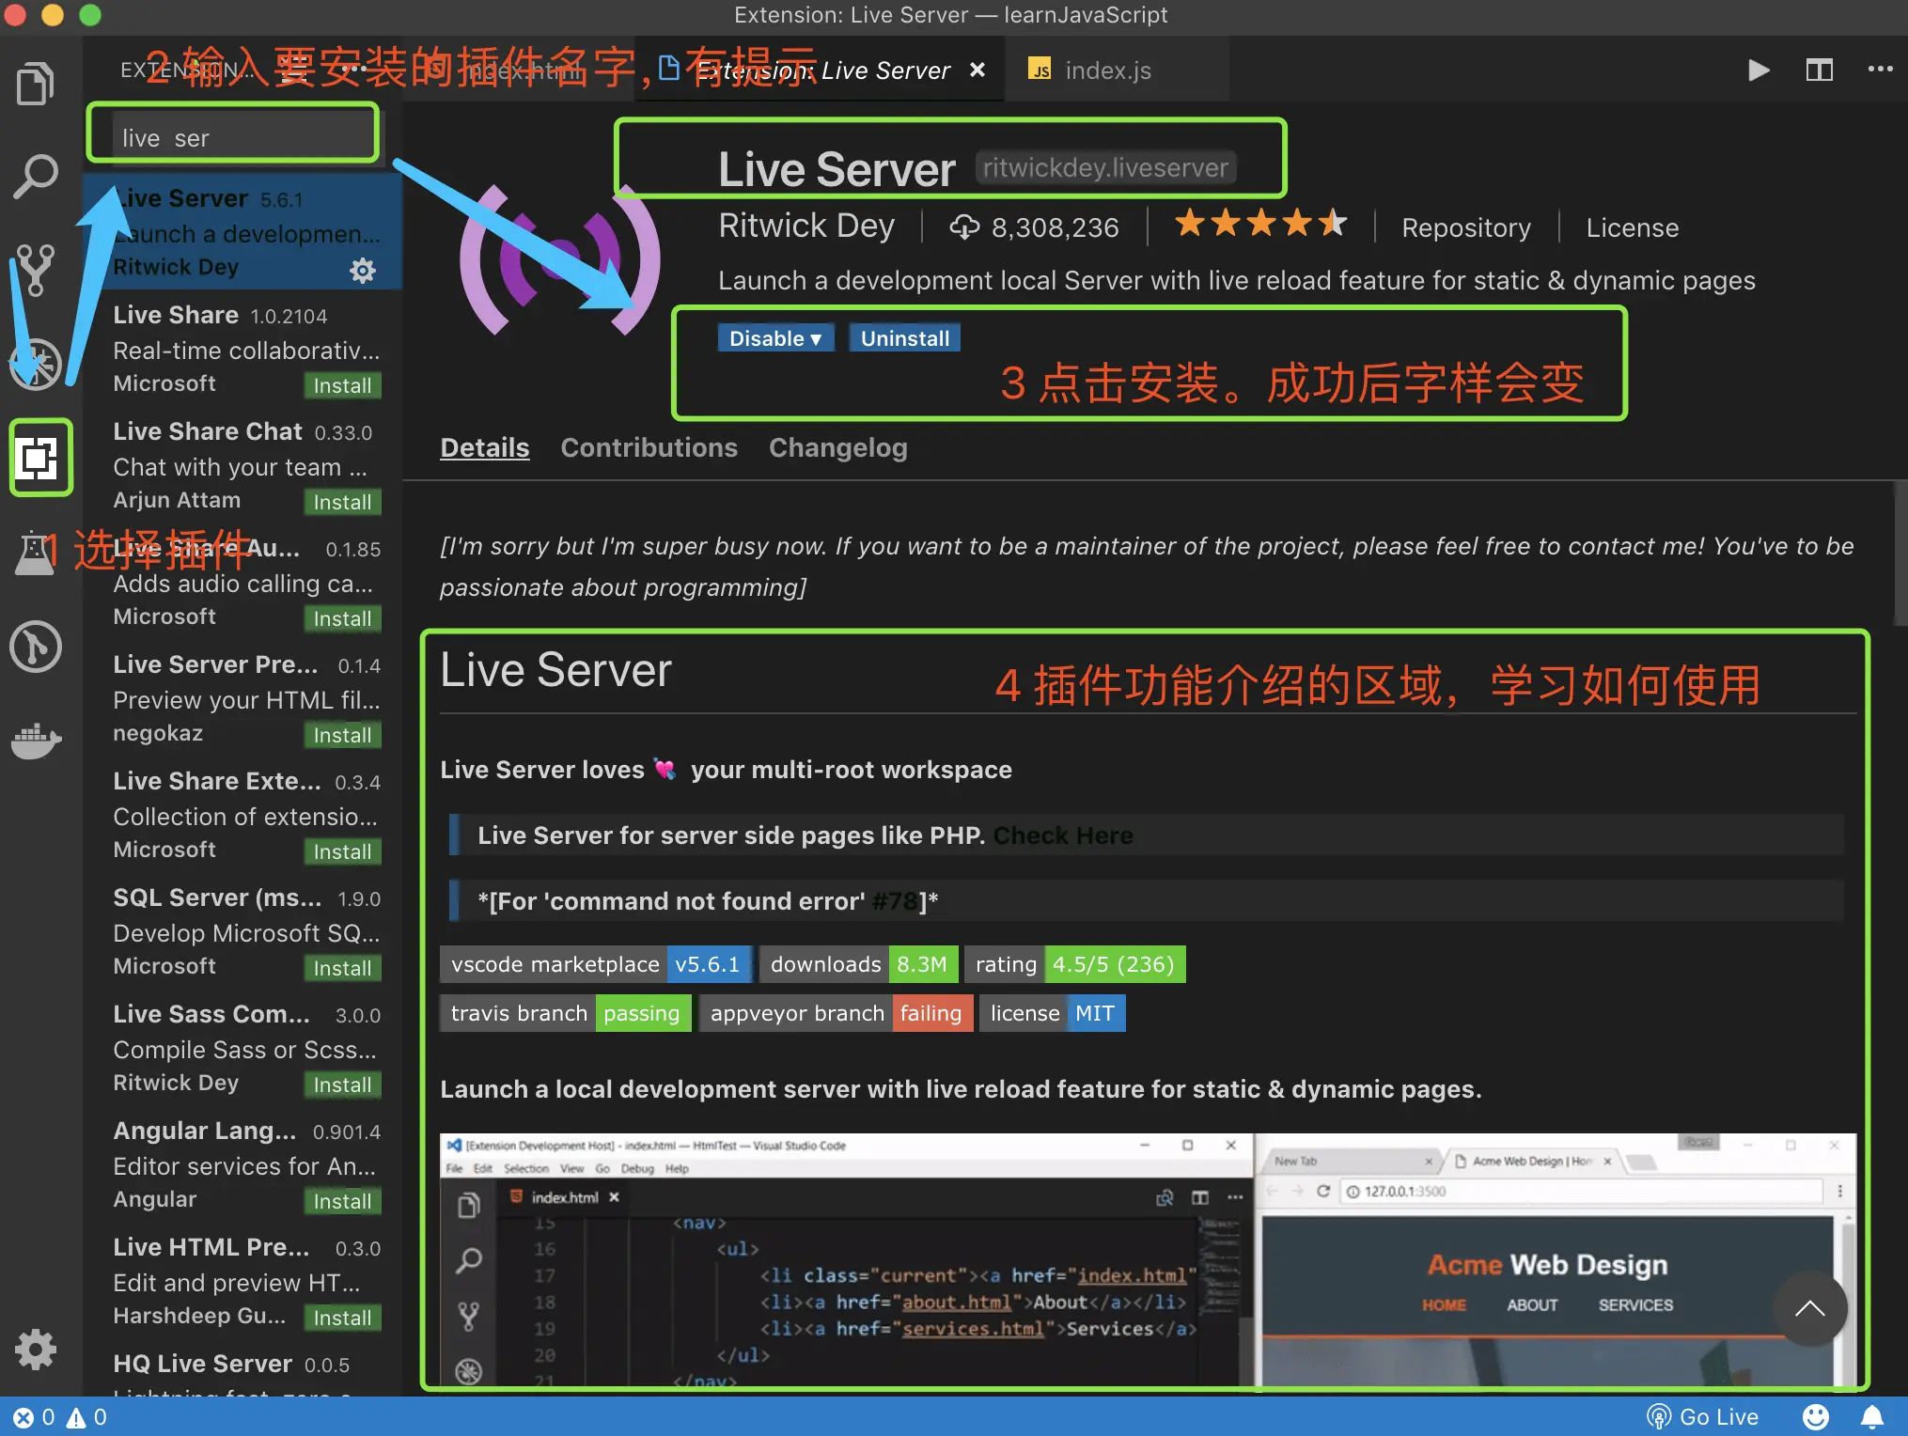
Task: Install the Live HTML Previewer extension
Action: tap(342, 1319)
